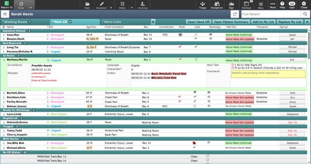Open the Chart icon

pyautogui.click(x=87, y=5)
